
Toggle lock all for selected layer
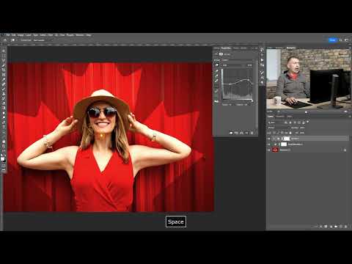[290, 133]
